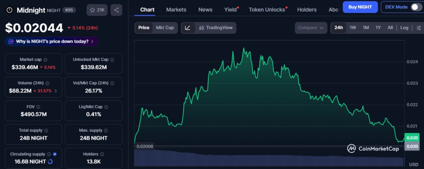Switch to the Yield tab
Image resolution: width=424 pixels, height=169 pixels.
tap(231, 10)
